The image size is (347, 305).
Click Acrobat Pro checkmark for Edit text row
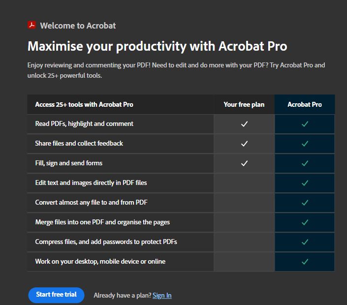pyautogui.click(x=305, y=183)
